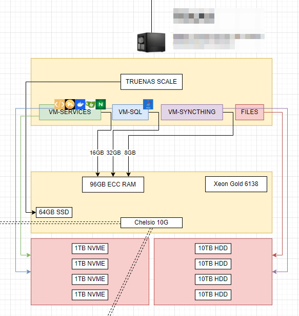The width and height of the screenshot is (299, 316).
Task: Click the 64GB SSD box
Action: tap(54, 212)
